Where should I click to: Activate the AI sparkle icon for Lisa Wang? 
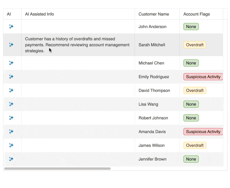[11, 104]
